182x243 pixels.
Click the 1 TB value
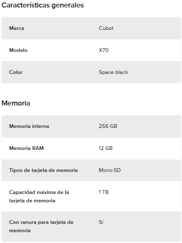(x=104, y=192)
